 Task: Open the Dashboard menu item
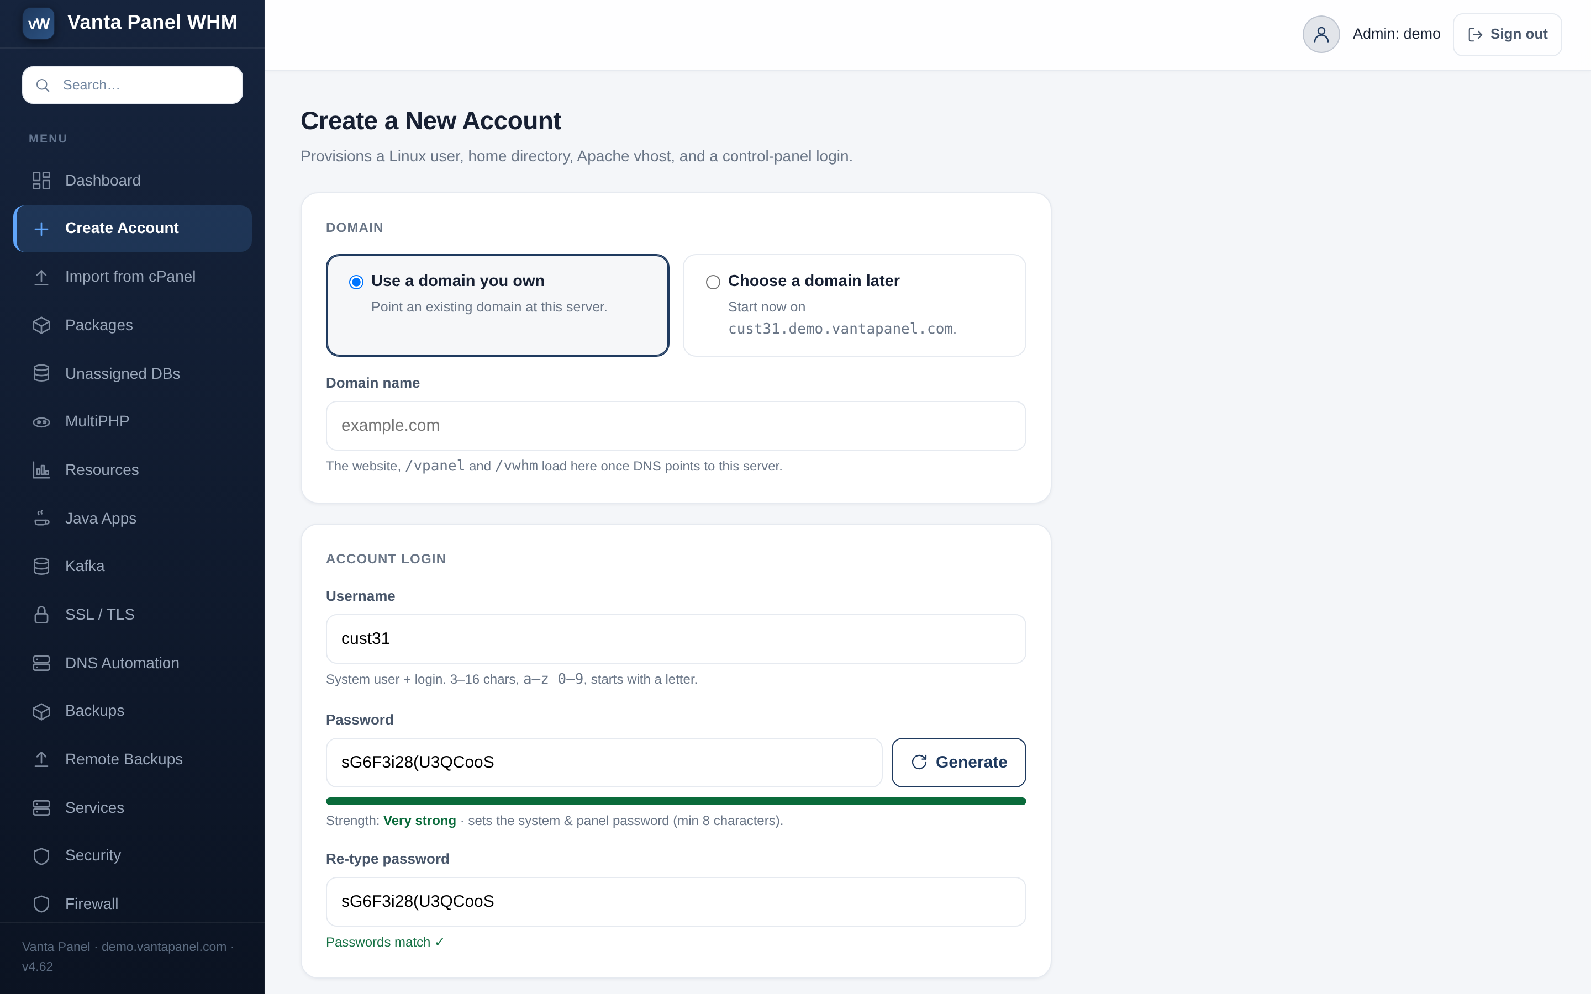[x=132, y=181]
